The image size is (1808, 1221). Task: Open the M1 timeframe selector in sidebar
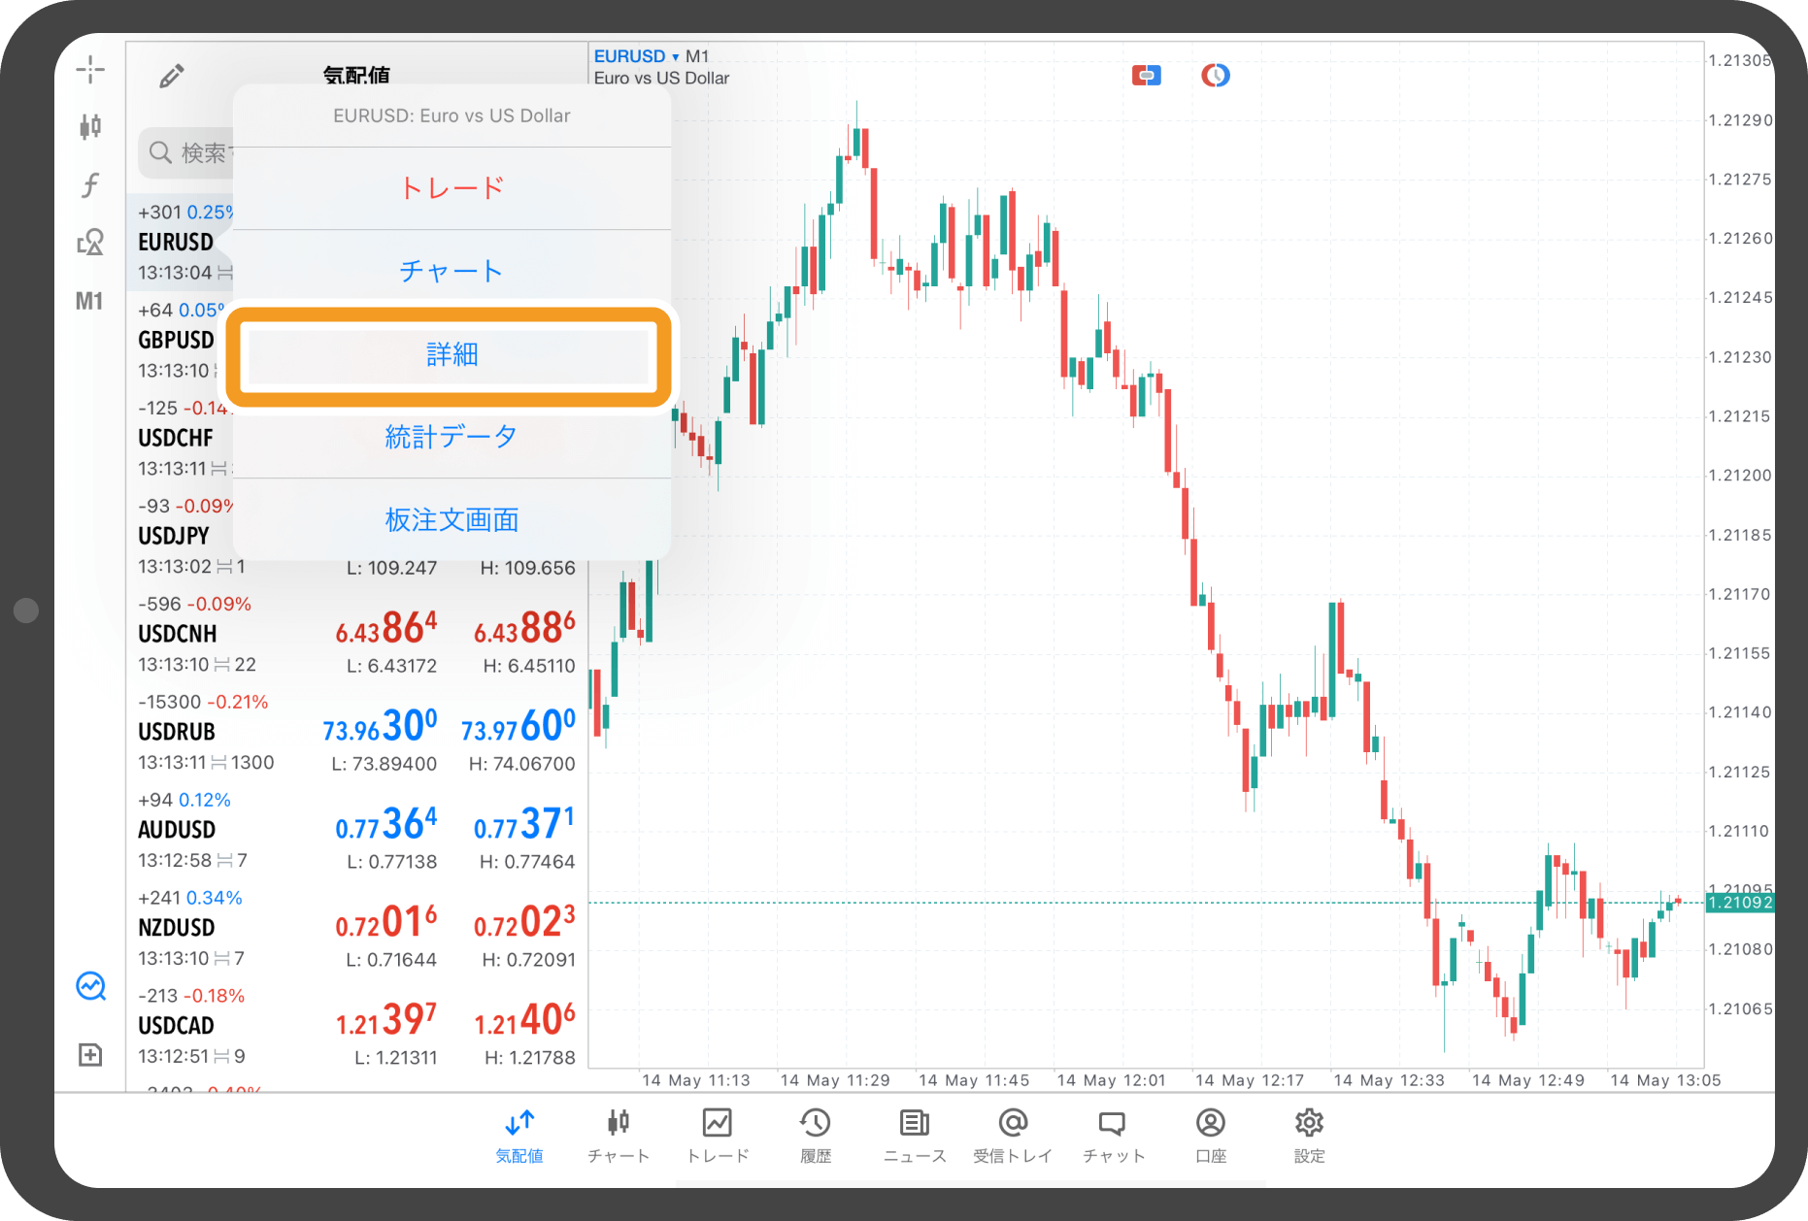(x=89, y=301)
